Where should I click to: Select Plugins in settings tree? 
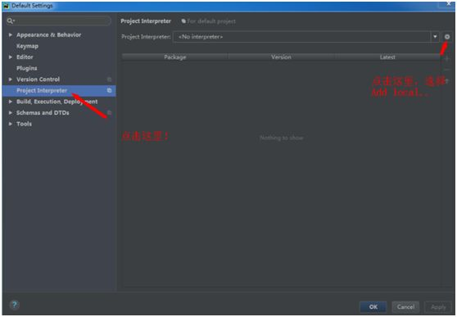point(27,68)
